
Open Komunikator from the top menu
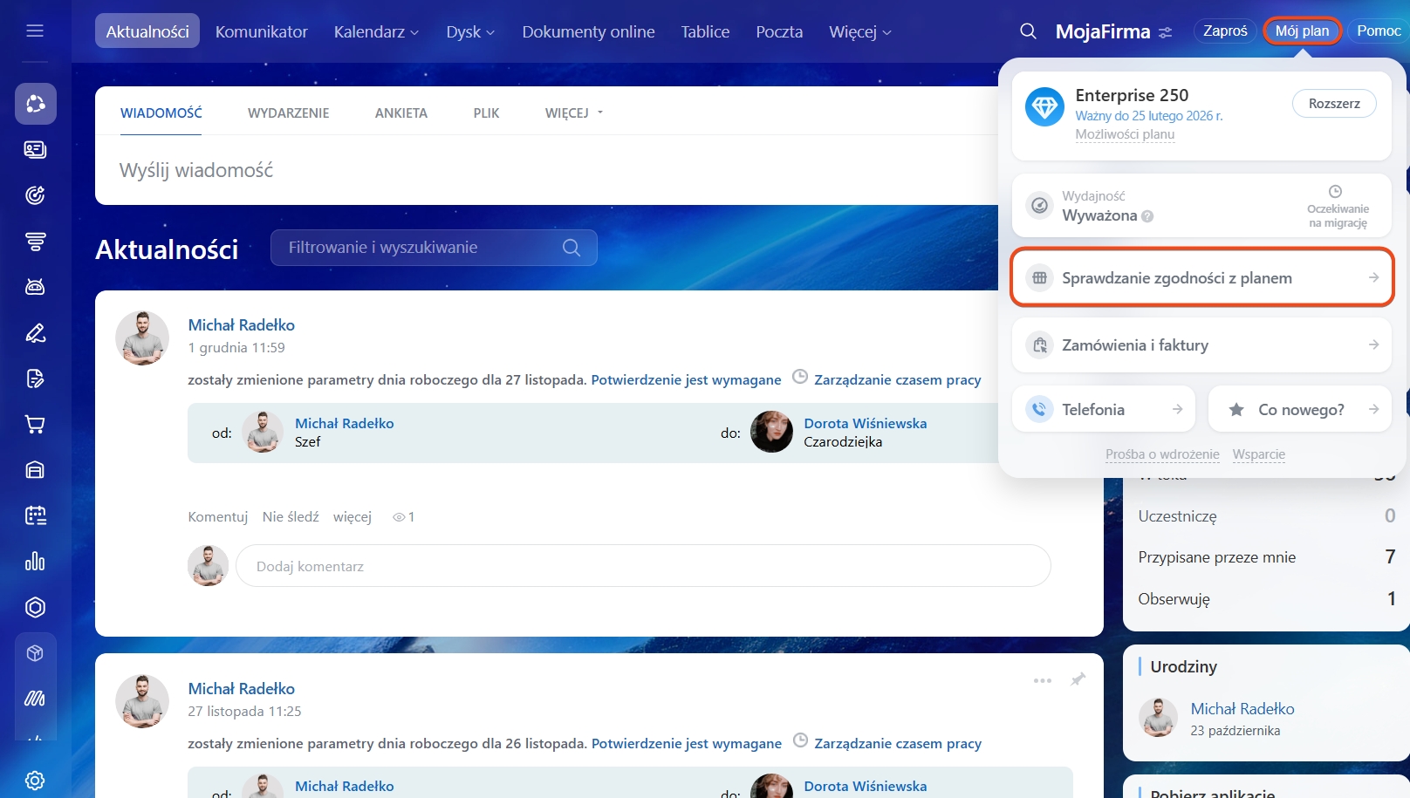[261, 32]
